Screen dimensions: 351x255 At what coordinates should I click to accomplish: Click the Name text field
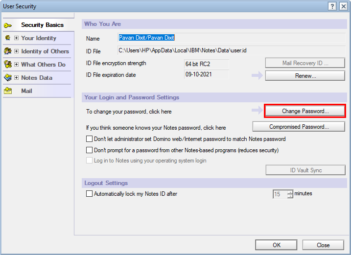pyautogui.click(x=146, y=38)
